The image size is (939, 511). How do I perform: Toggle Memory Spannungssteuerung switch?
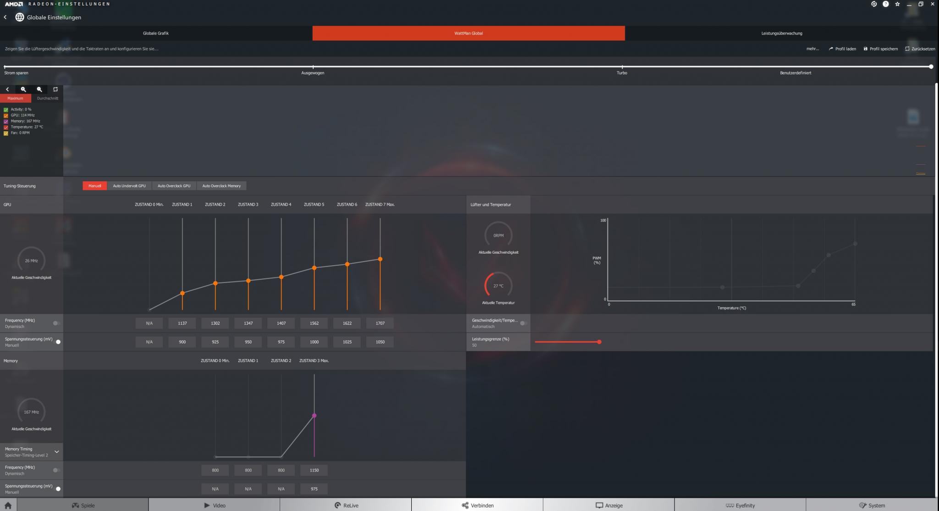[x=58, y=489]
